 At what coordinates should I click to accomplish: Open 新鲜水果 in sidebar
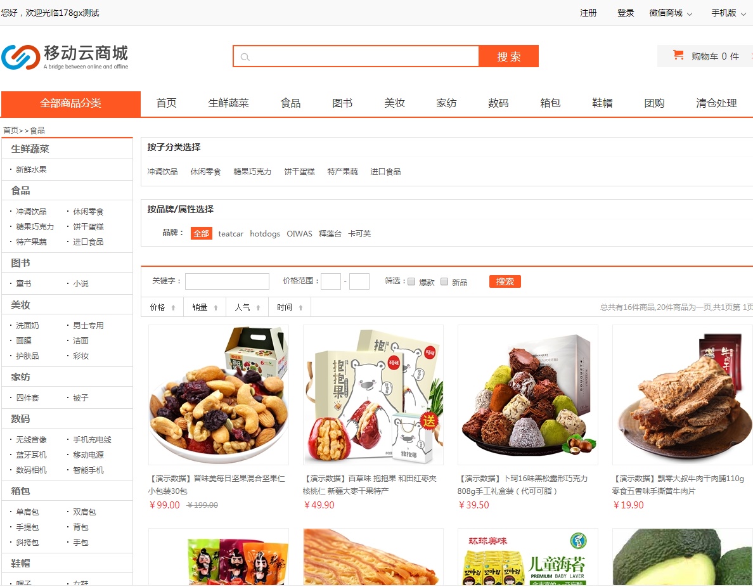[x=31, y=169]
